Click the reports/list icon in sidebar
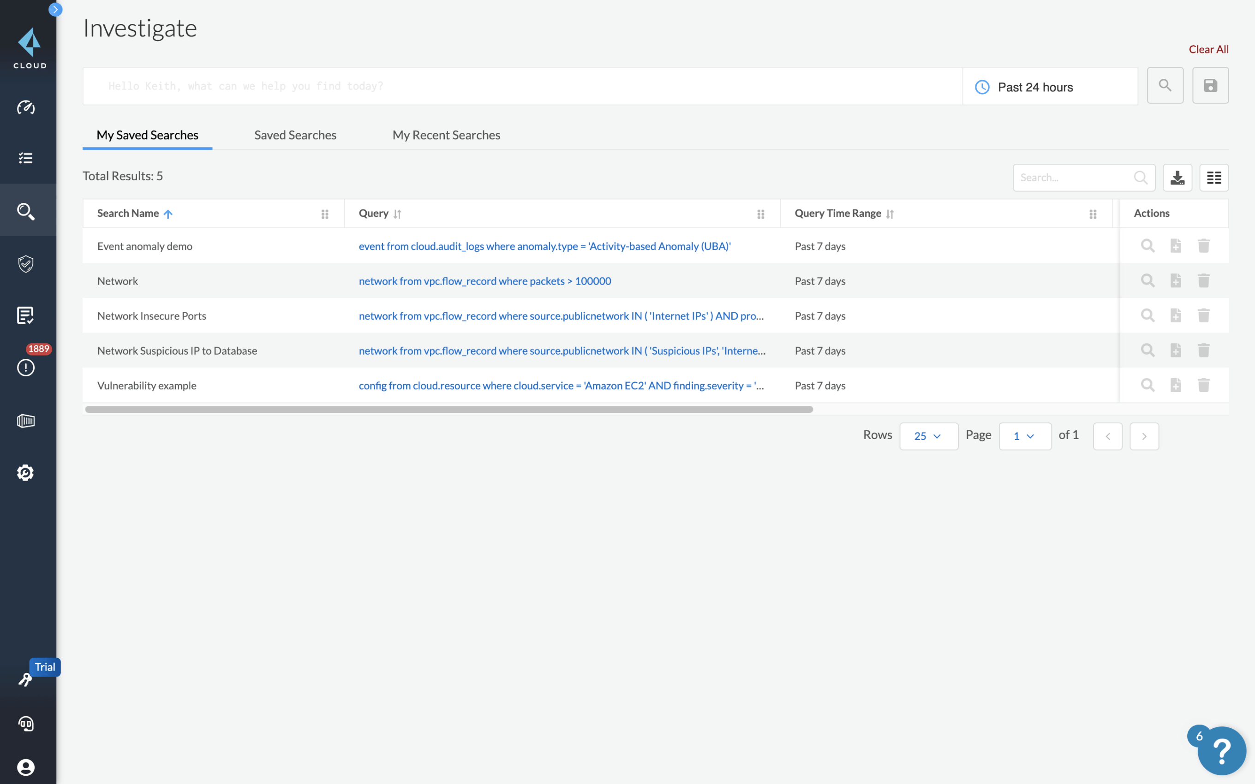The image size is (1255, 784). pos(25,315)
